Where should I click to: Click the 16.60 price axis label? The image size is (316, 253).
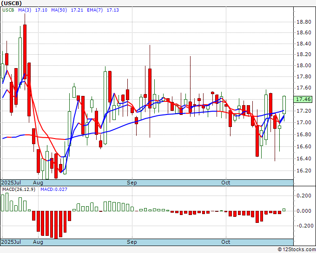click(304, 146)
